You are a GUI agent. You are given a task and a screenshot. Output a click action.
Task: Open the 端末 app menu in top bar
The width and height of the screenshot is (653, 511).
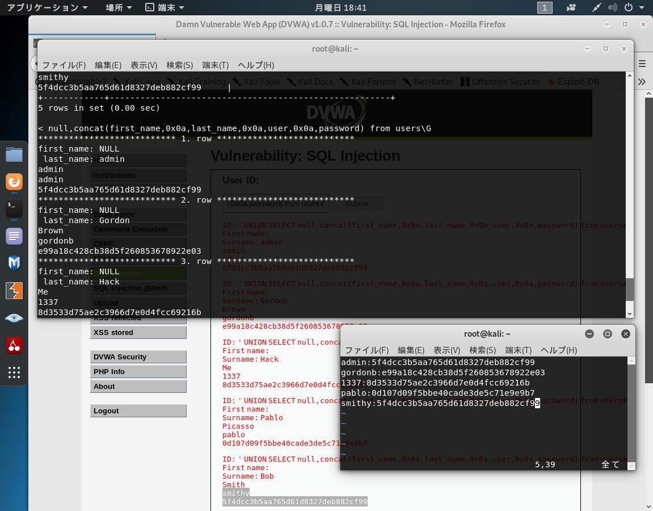165,7
